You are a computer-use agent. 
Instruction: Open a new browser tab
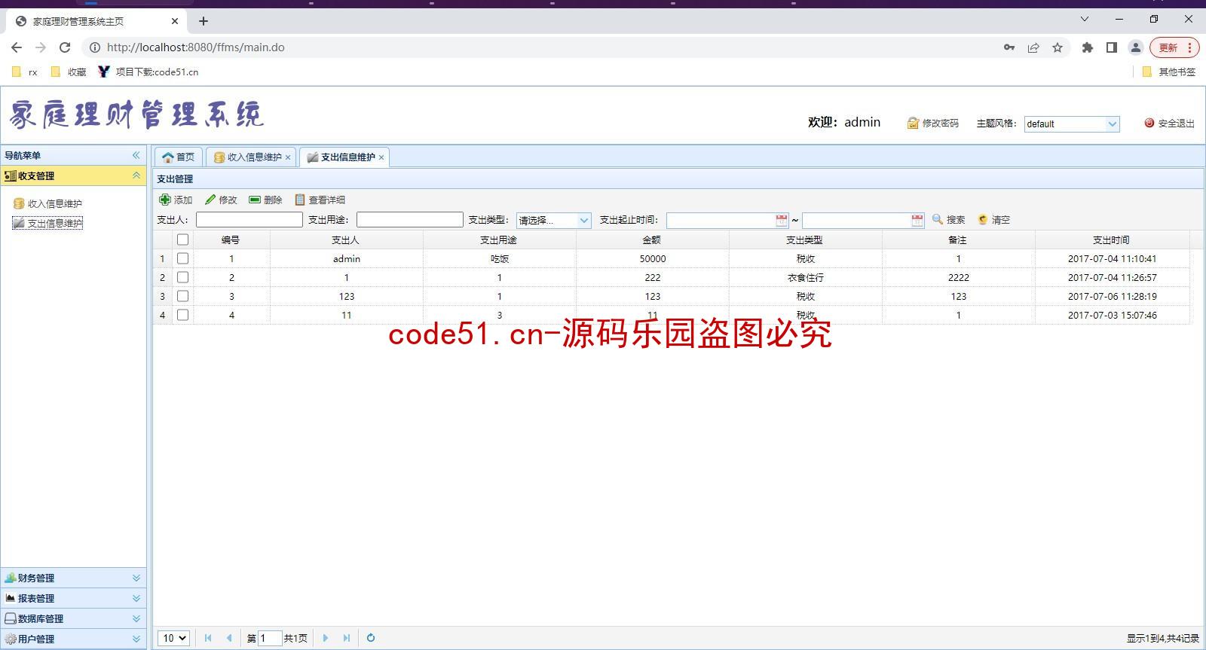(204, 21)
